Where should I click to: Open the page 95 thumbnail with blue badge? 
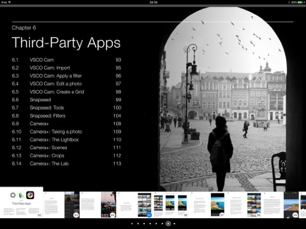pyautogui.click(x=135, y=205)
